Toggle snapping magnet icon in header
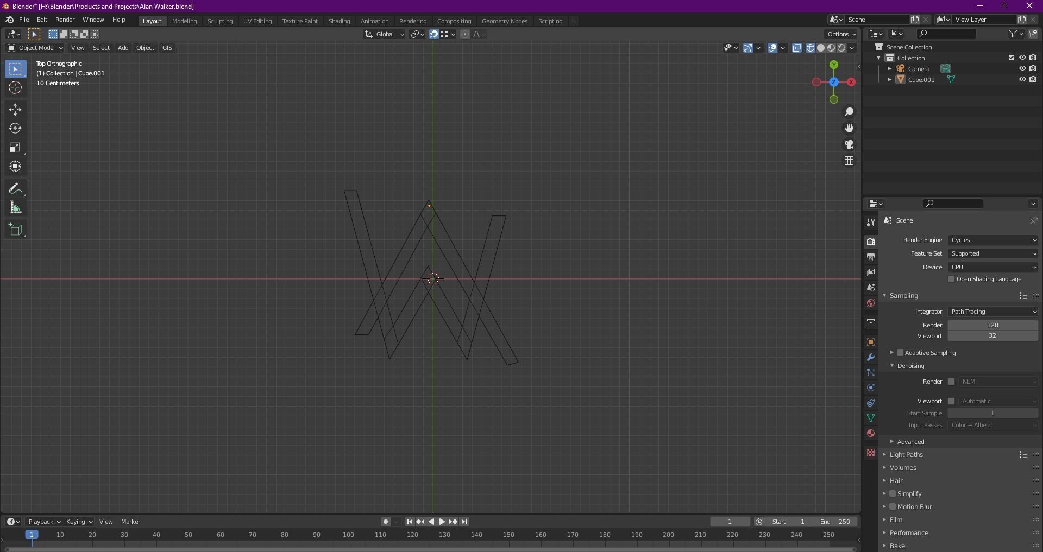Screen dimensions: 1043x552 [434, 34]
